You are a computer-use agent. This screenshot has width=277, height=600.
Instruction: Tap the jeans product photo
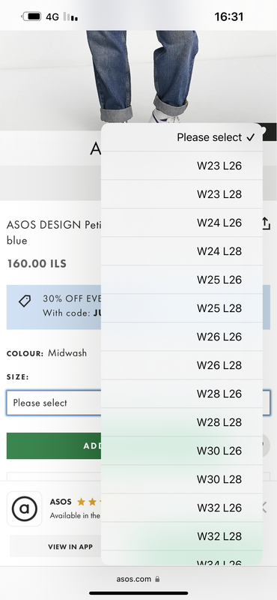pos(138,76)
